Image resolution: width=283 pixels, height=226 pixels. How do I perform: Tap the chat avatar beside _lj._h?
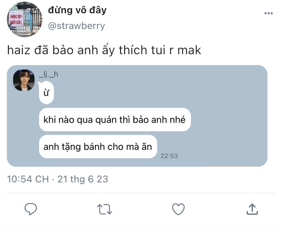point(24,80)
